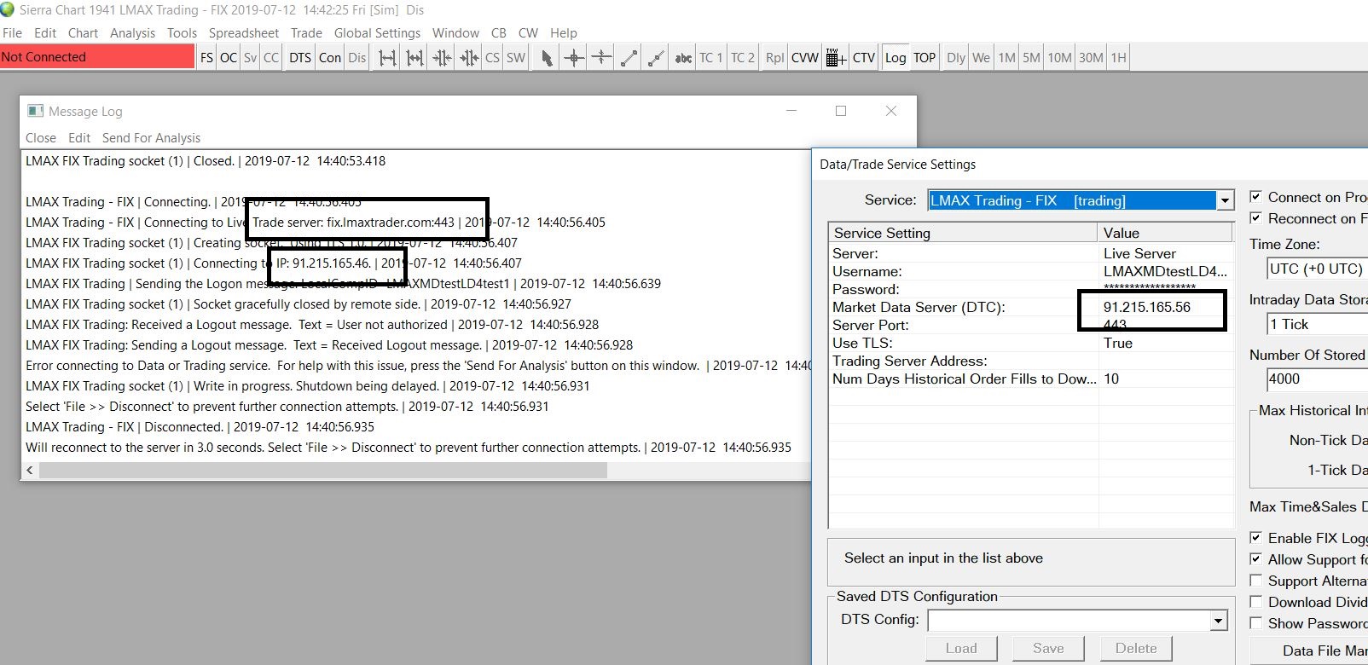This screenshot has height=665, width=1368.
Task: Select the 30M timeframe button
Action: point(1091,58)
